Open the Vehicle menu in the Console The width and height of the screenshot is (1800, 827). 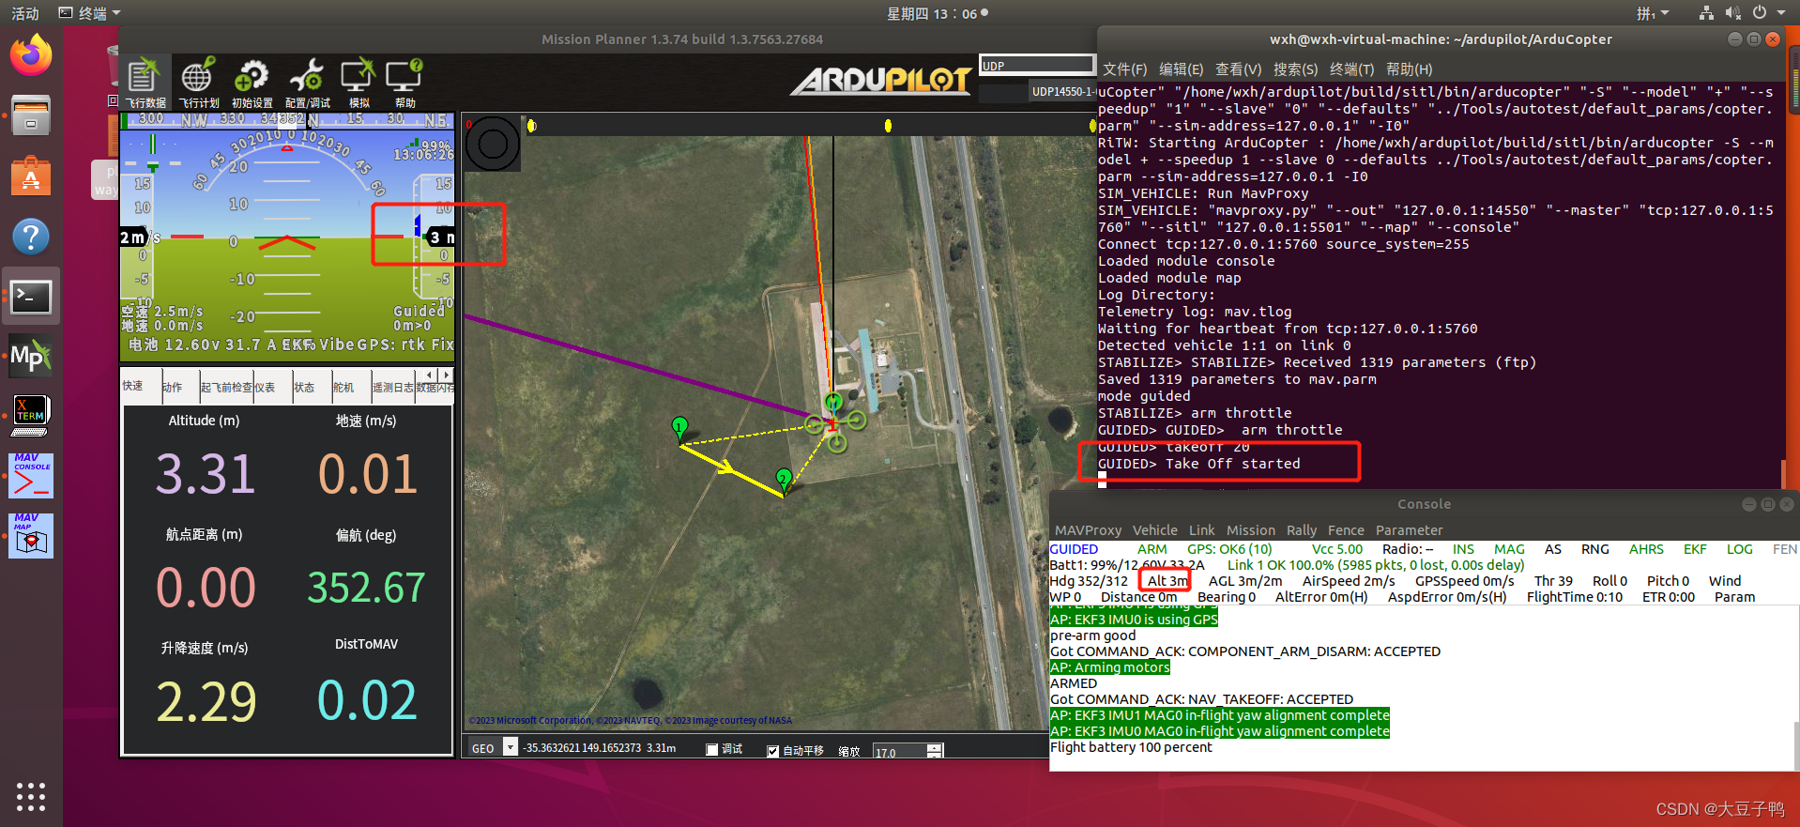click(x=1154, y=530)
